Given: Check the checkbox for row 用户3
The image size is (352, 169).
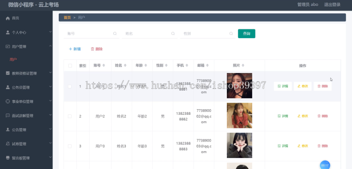Looking at the screenshot, I should pyautogui.click(x=70, y=146).
